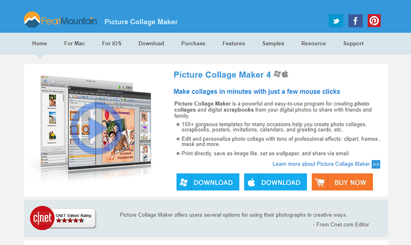The height and width of the screenshot is (245, 411).
Task: Open the Purchase menu item
Action: point(193,44)
